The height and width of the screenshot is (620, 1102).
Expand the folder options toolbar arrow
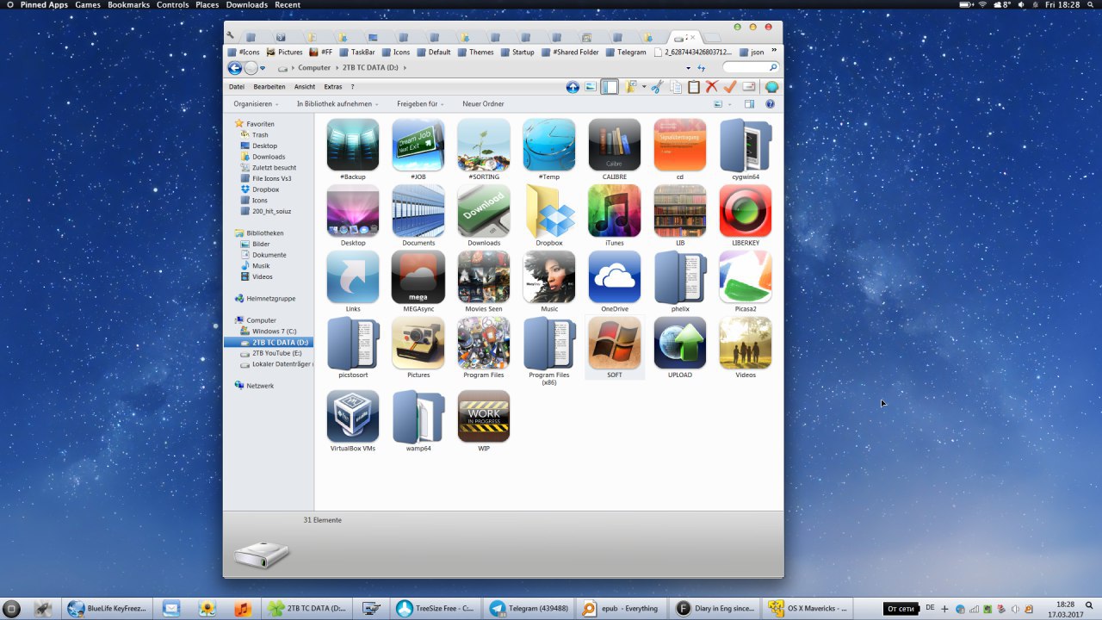tap(642, 87)
